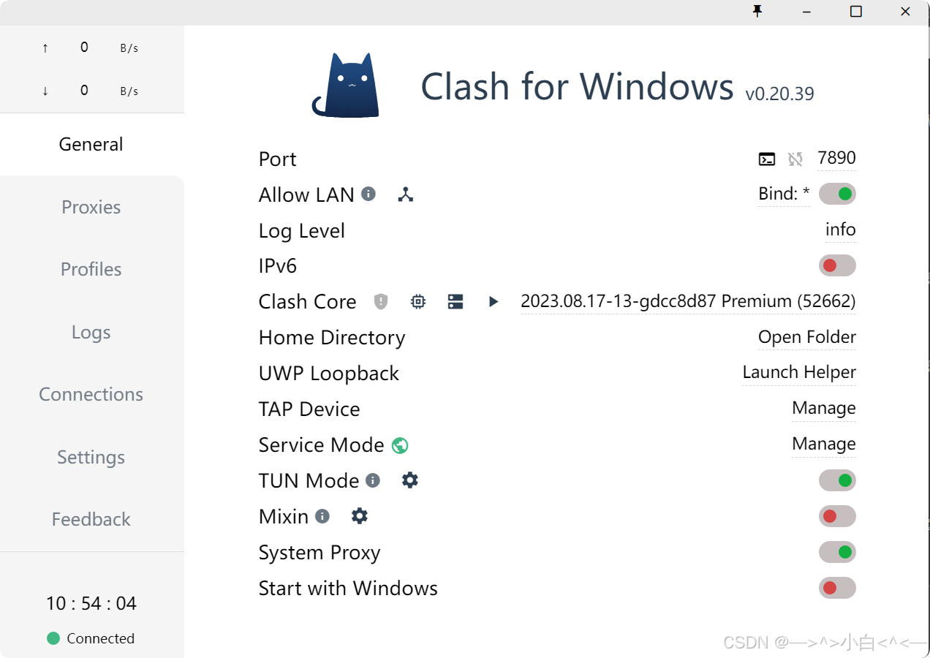Enable the IPv6 toggle

836,265
